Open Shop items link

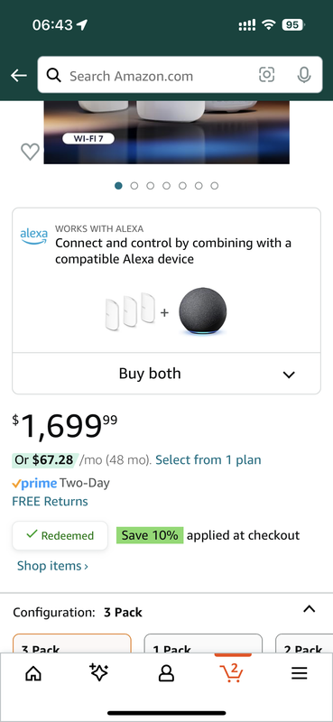52,566
